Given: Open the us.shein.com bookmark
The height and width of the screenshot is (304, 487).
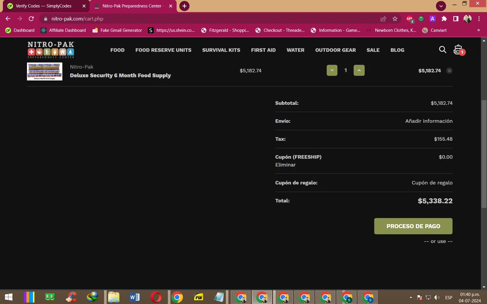Looking at the screenshot, I should 171,30.
